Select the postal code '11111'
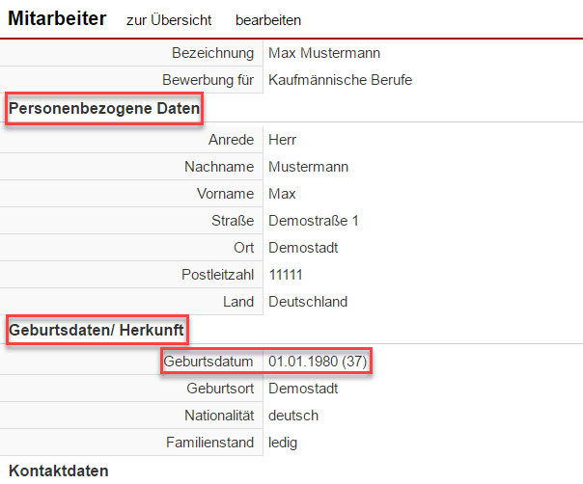The image size is (583, 484). click(x=286, y=275)
